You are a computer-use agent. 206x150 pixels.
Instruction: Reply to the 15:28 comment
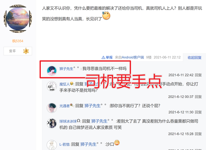coord(198,134)
